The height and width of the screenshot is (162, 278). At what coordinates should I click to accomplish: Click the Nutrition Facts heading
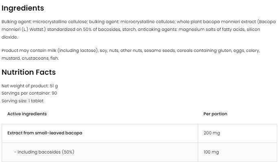tap(28, 72)
